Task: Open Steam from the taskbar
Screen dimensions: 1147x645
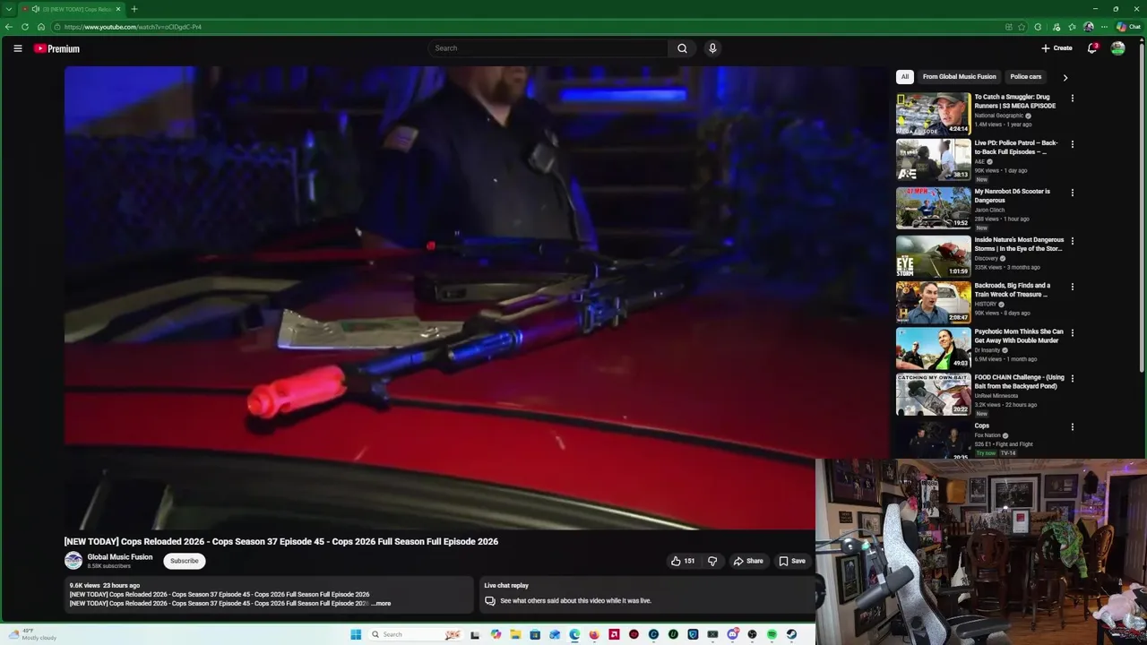Action: coord(791,634)
